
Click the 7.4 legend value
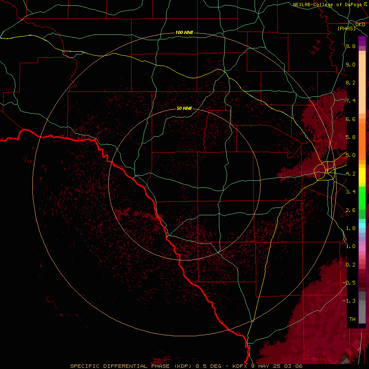tap(351, 101)
